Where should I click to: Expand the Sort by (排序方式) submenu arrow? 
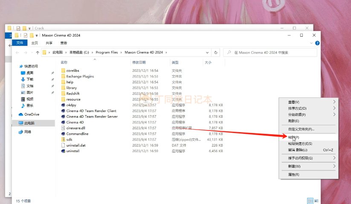[x=334, y=108]
